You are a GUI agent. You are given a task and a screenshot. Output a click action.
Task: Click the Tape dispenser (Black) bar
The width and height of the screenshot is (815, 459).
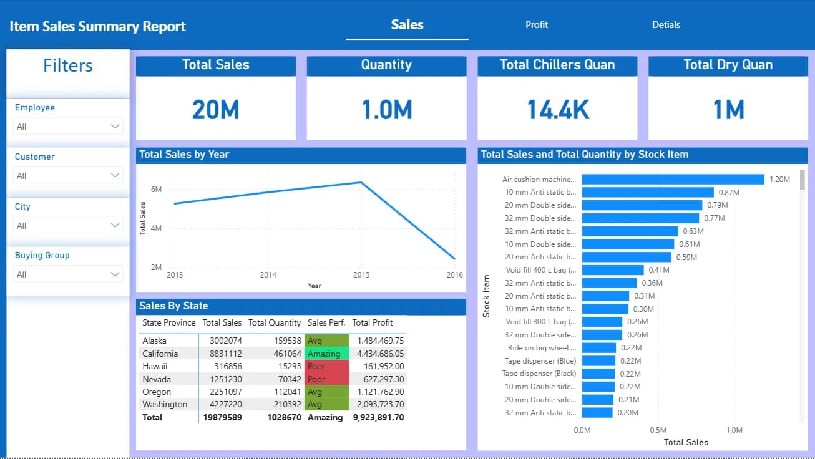click(x=598, y=374)
